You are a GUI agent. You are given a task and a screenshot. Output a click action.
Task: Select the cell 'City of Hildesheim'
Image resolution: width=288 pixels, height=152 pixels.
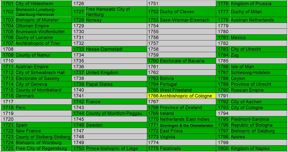tap(43, 4)
